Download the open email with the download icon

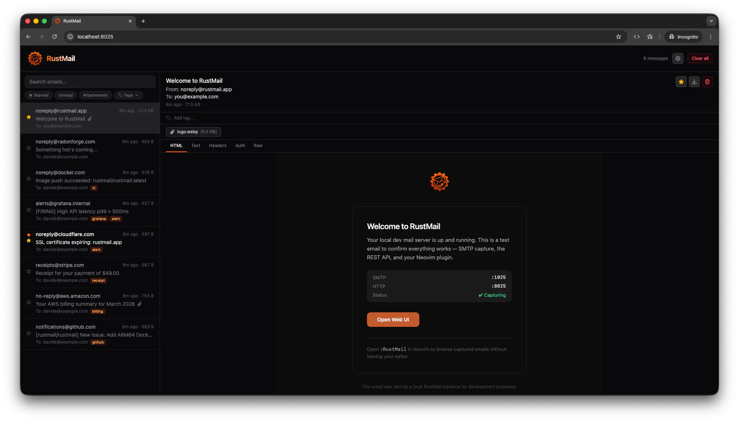point(694,82)
